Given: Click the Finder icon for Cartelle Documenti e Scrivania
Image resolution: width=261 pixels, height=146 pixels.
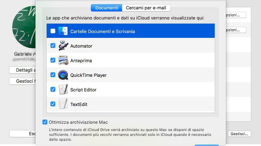Looking at the screenshot, I should click(63, 31).
